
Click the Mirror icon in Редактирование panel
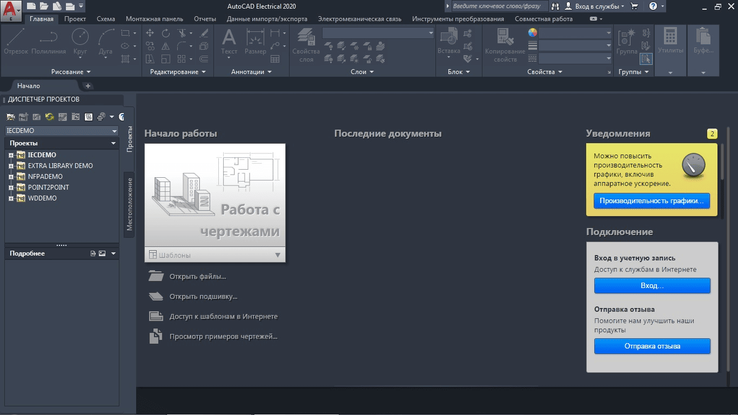pos(166,46)
